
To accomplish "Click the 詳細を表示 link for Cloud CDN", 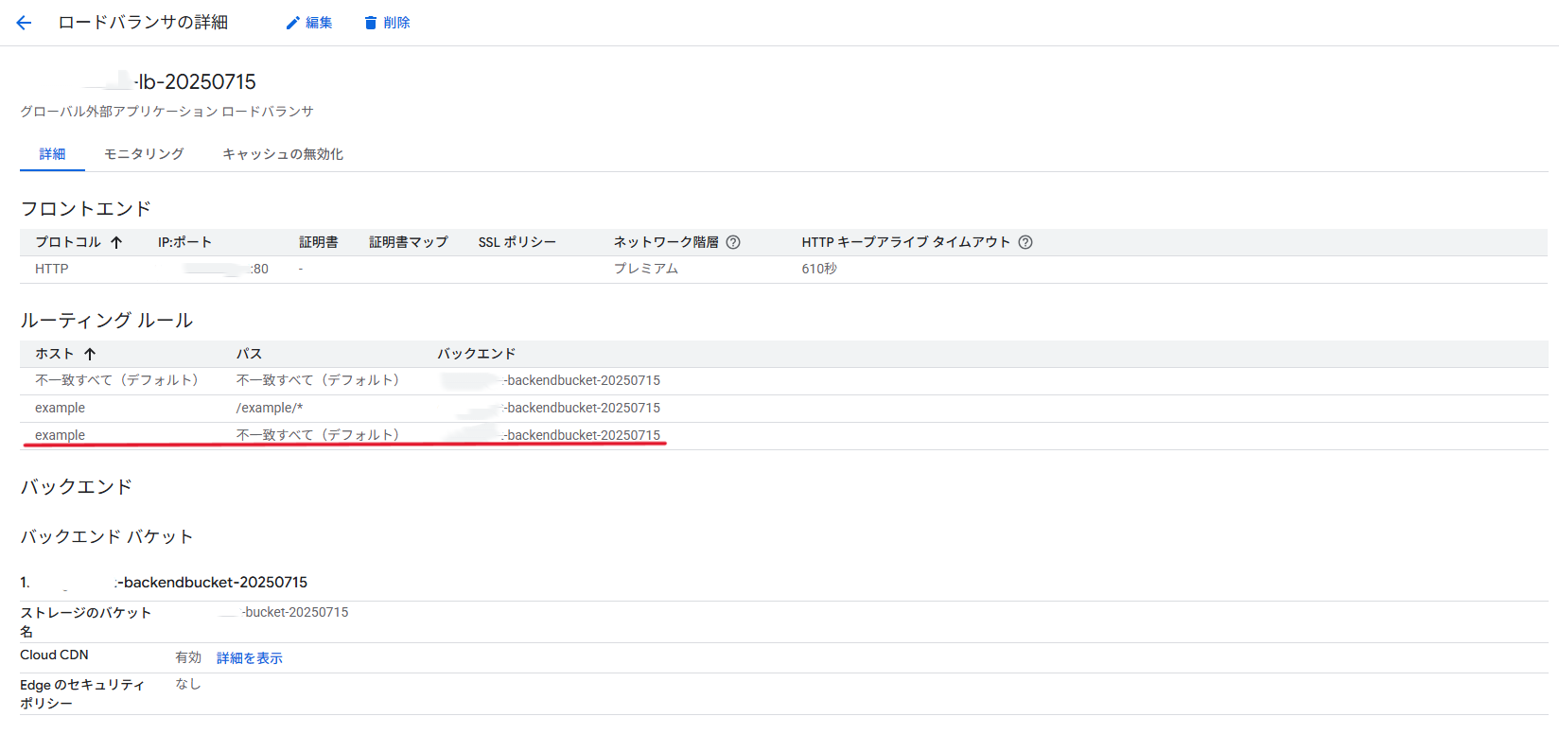I will pos(250,658).
